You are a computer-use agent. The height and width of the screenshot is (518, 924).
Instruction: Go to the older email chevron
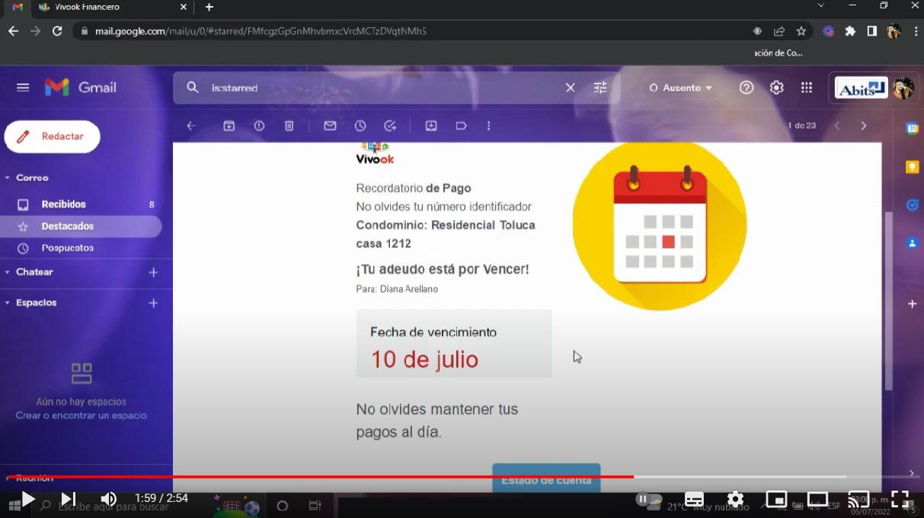pyautogui.click(x=863, y=126)
